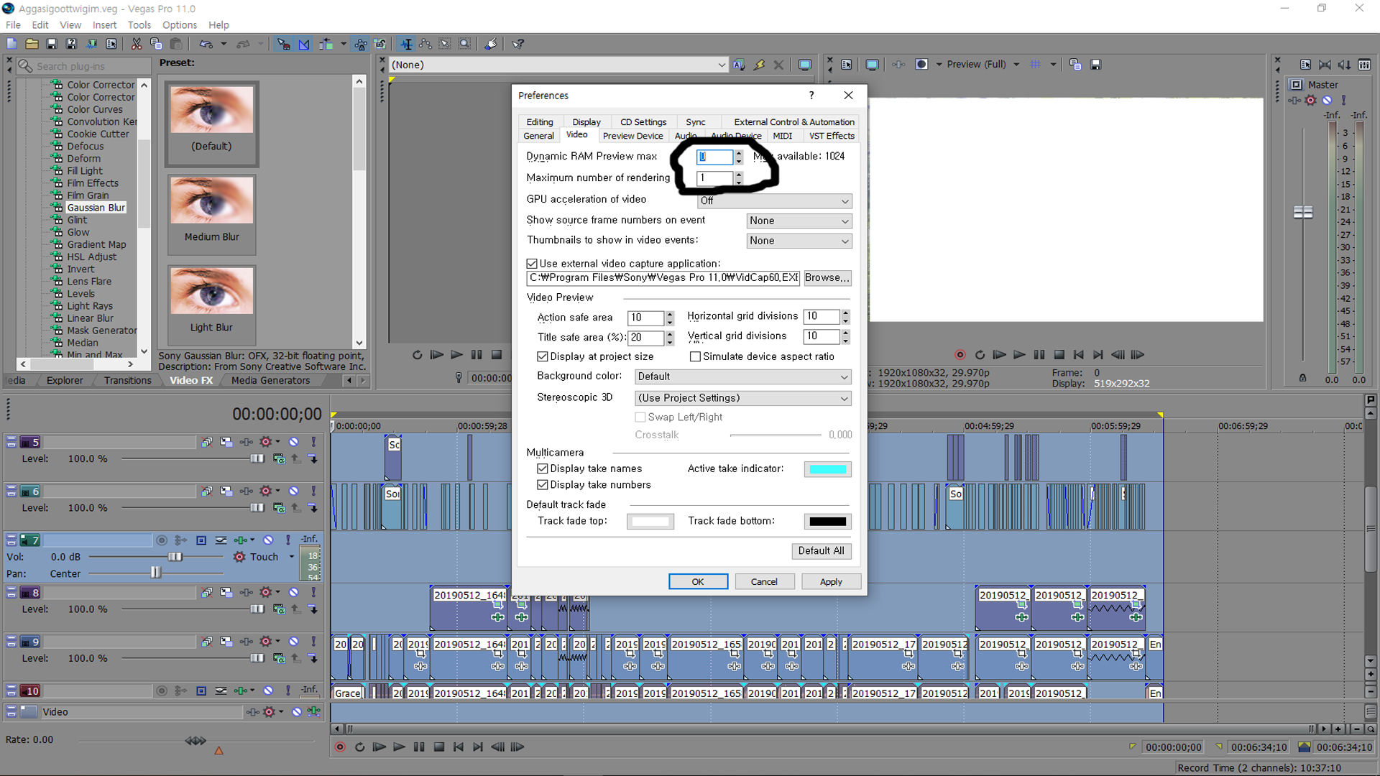Click the Active take indicator cyan swatch
1380x776 pixels.
tap(827, 469)
